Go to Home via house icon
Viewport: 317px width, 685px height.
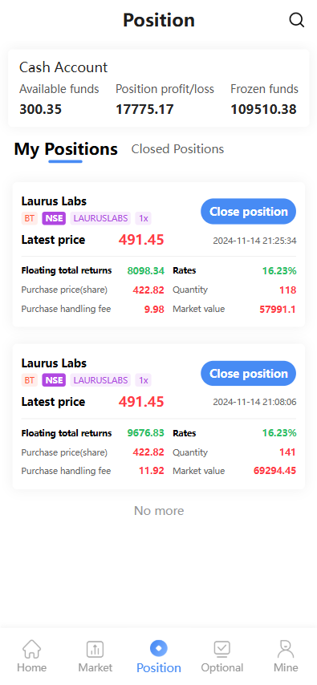tap(31, 649)
